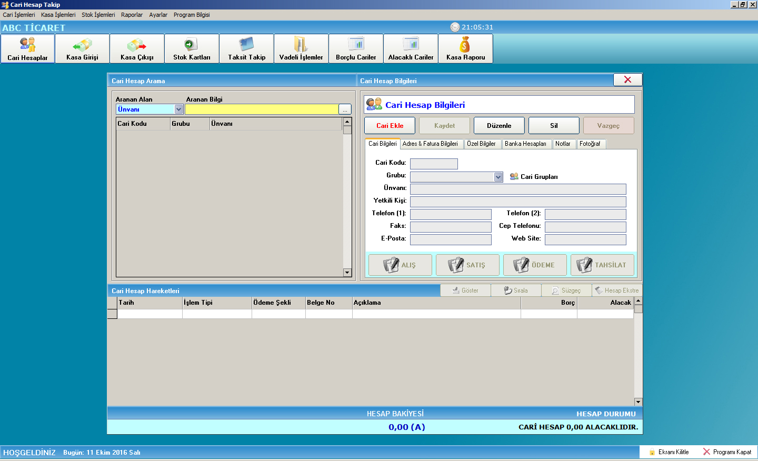Switch to the Cari Bilgileri tab

pyautogui.click(x=382, y=144)
